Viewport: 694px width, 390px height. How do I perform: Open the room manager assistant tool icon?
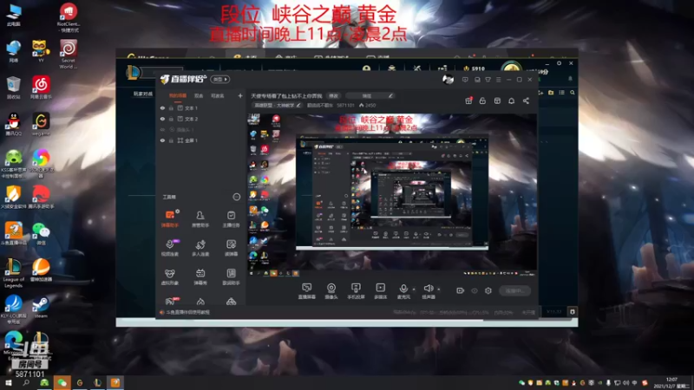coord(200,218)
